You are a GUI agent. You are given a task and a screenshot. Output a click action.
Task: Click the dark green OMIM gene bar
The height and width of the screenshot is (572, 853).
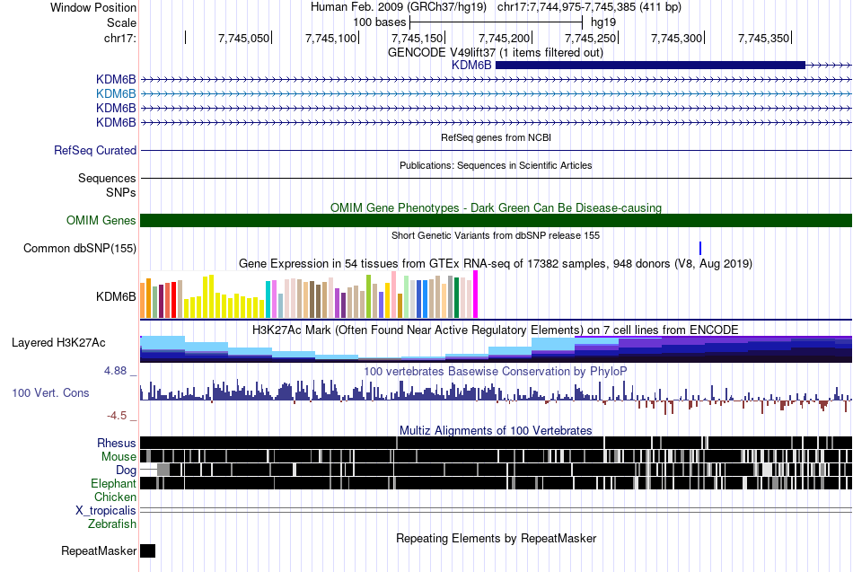496,220
